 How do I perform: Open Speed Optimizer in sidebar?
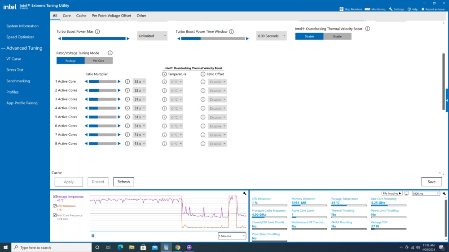[20, 37]
